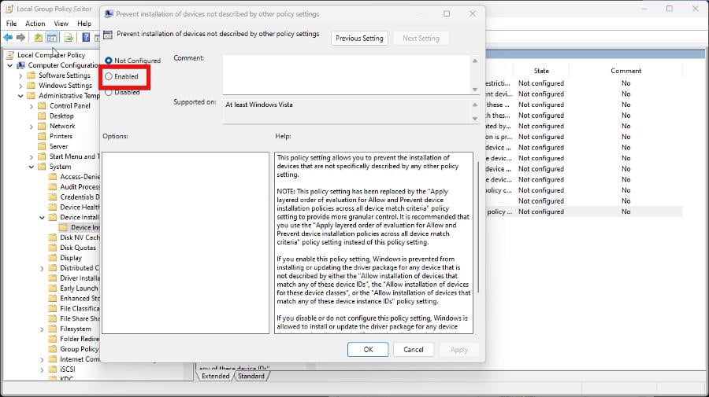Select the Early Launch tree item

[x=79, y=289]
